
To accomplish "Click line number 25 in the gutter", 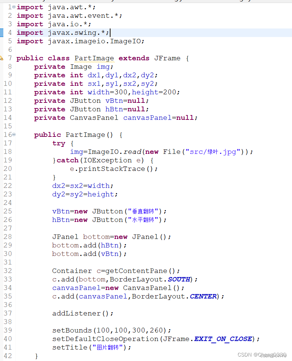I will point(8,211).
